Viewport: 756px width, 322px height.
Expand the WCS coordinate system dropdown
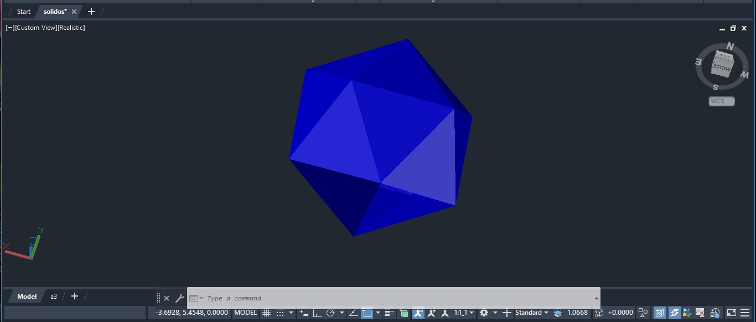pos(722,101)
